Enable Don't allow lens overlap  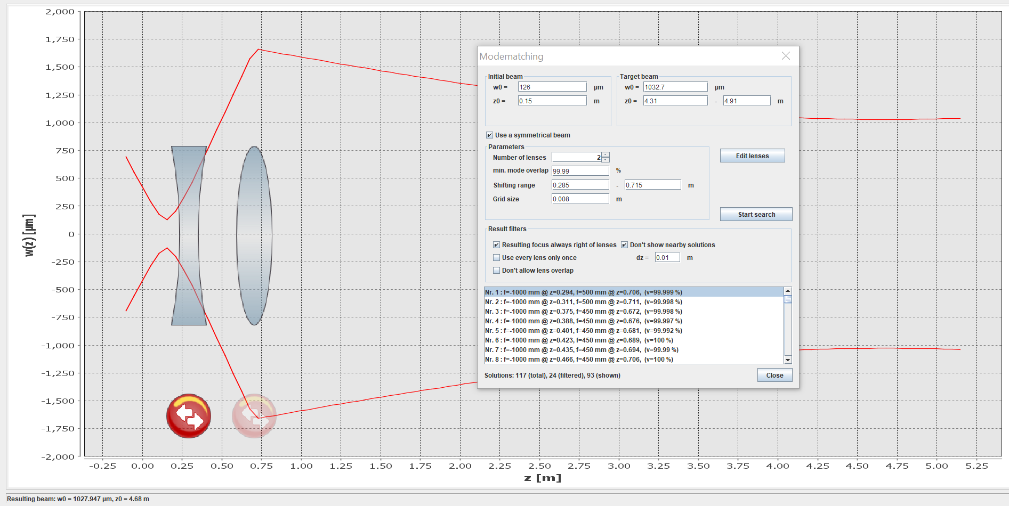(496, 271)
